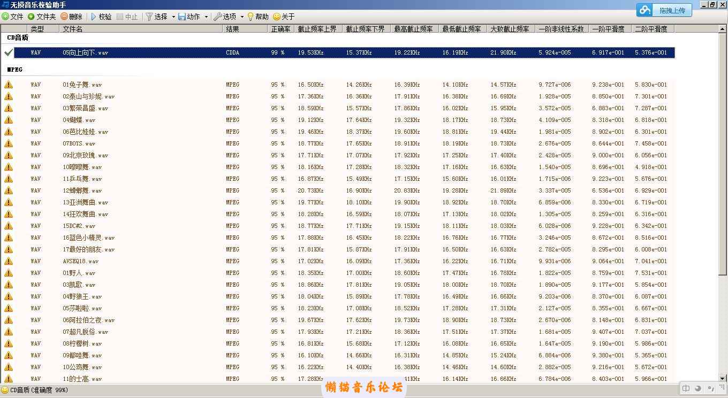Select file 02泰山与珍妮.wav
Viewport: 728px width, 398px height.
click(88, 96)
